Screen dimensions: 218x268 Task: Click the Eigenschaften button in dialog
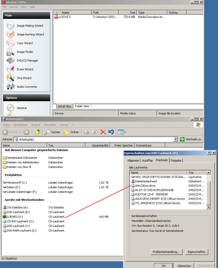click(x=197, y=252)
